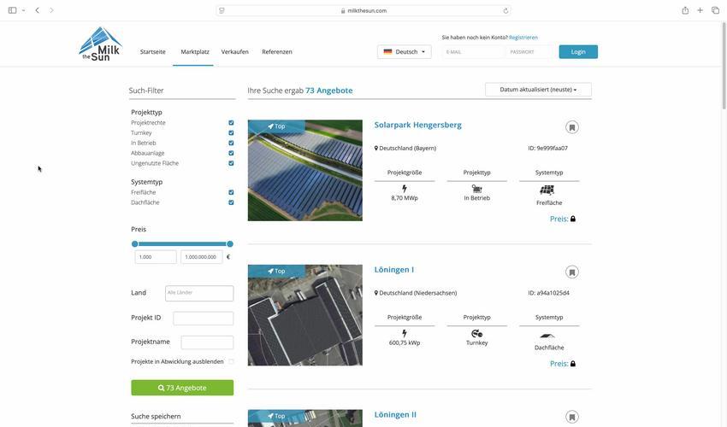The image size is (727, 427).
Task: Uncheck the Projektrechte checkbox
Action: coord(231,123)
